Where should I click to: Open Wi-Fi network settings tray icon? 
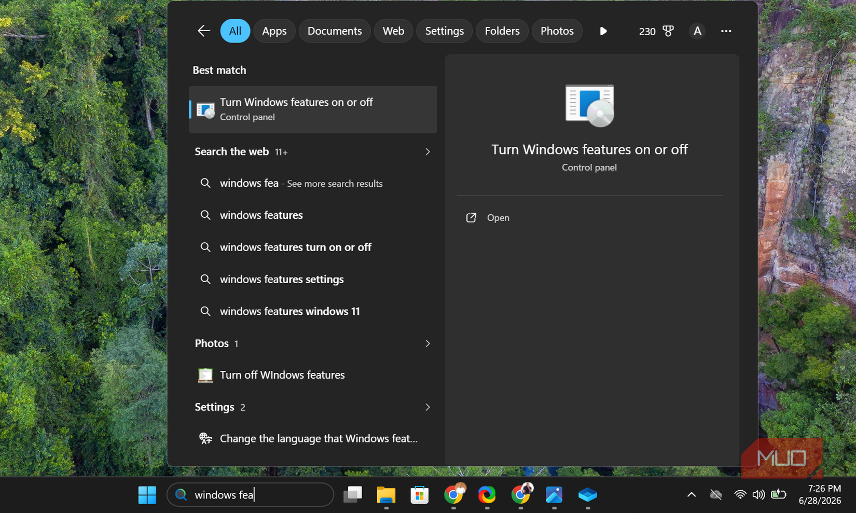click(740, 495)
